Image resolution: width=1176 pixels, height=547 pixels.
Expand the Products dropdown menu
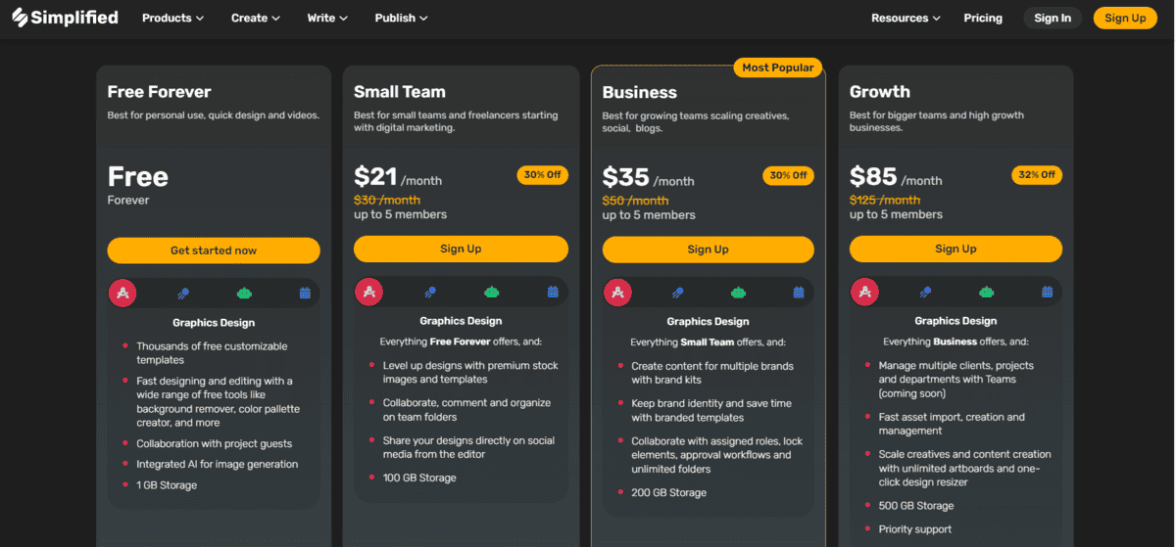click(172, 18)
